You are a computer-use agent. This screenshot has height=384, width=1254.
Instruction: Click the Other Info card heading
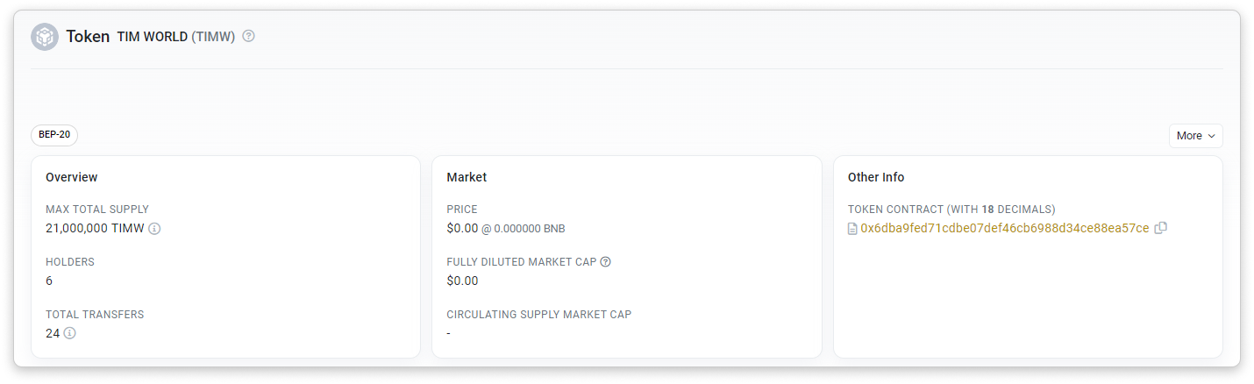click(x=876, y=177)
